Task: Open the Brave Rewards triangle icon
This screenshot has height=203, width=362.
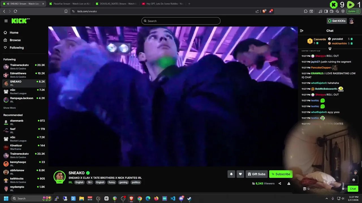Action: [271, 11]
